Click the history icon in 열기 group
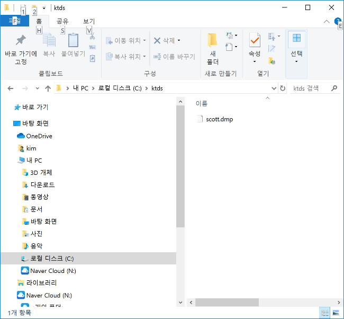 (271, 60)
